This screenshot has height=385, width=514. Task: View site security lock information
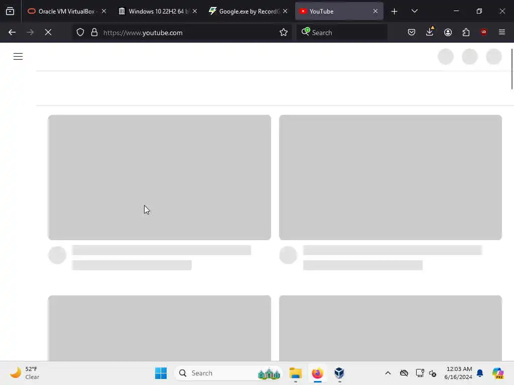click(x=94, y=33)
